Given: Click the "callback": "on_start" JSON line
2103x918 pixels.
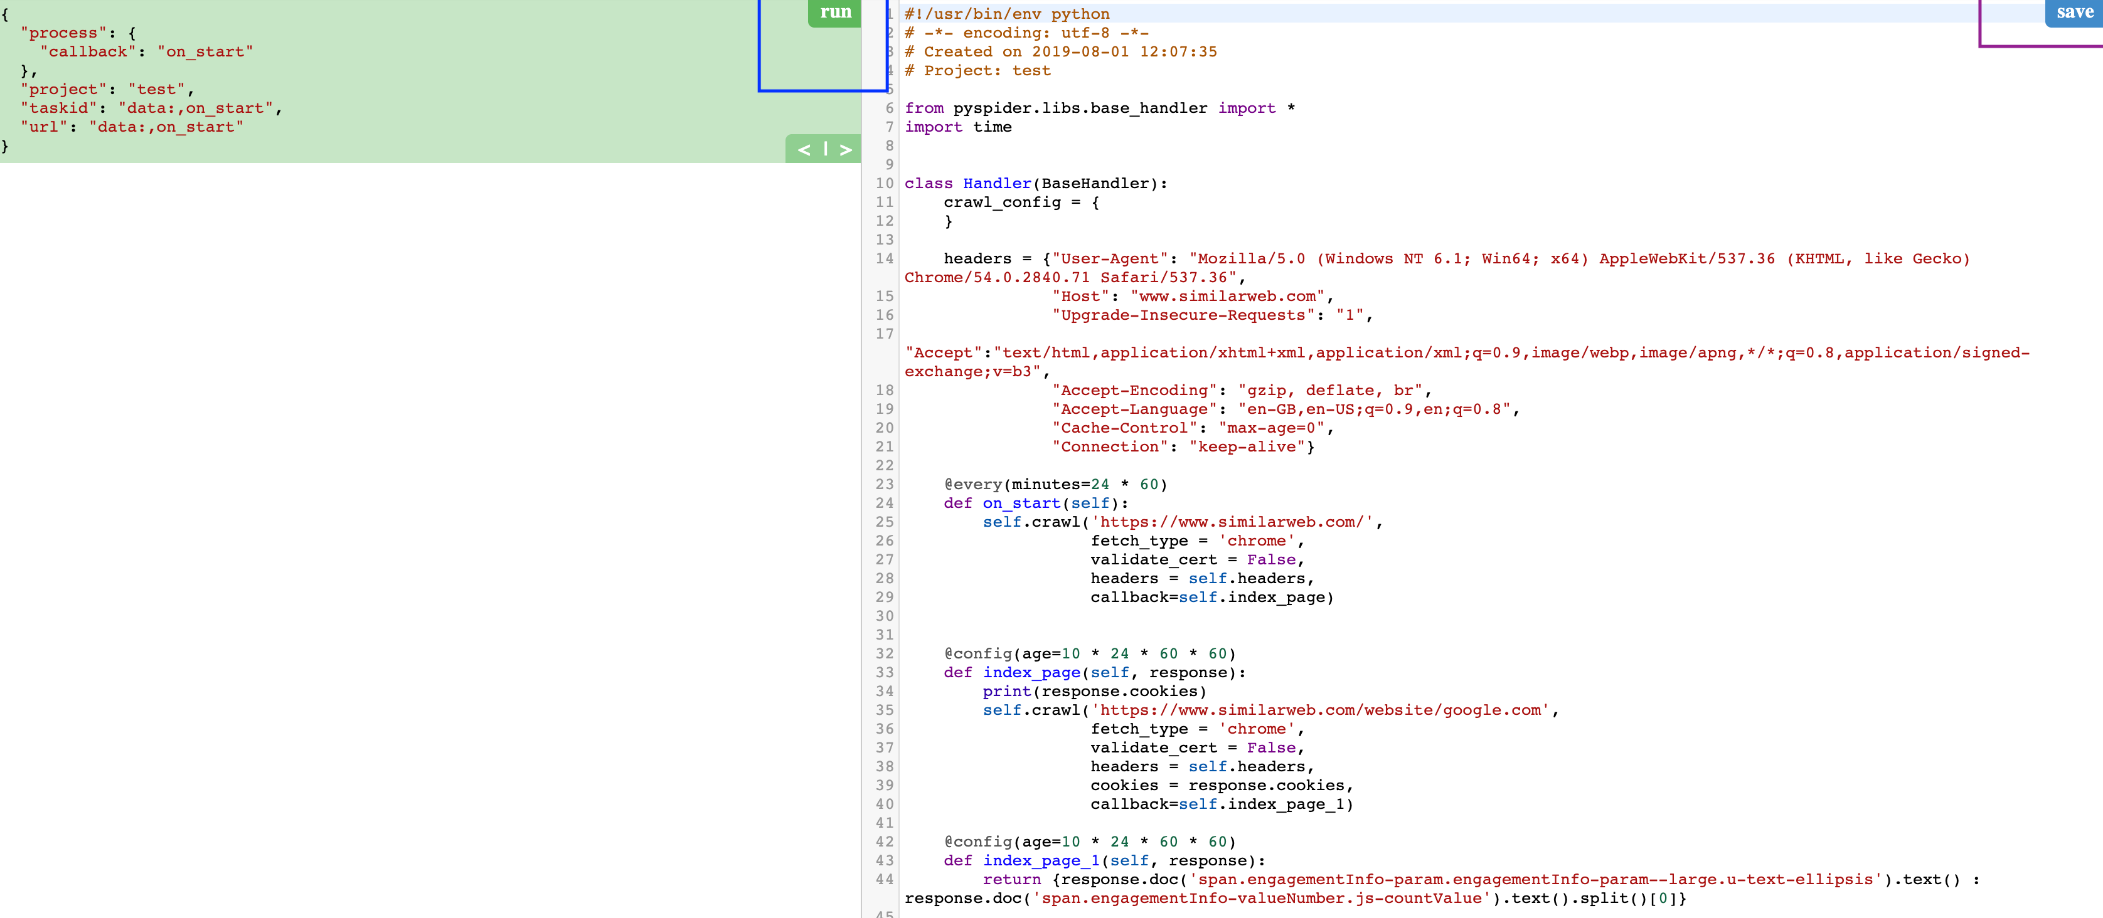Looking at the screenshot, I should pyautogui.click(x=147, y=51).
